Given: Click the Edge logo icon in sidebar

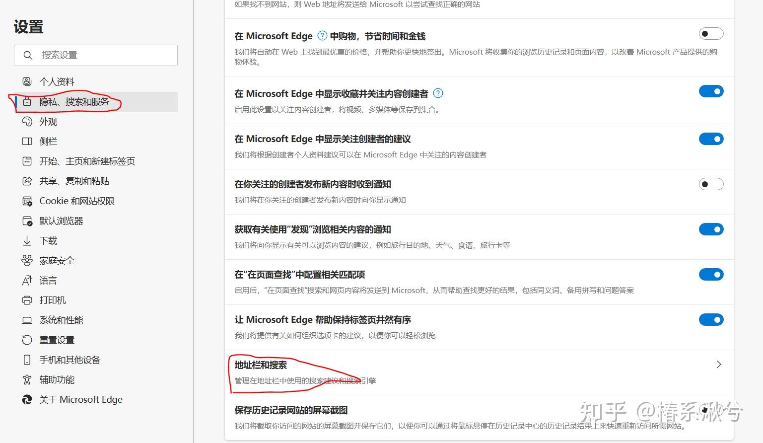Looking at the screenshot, I should pos(27,399).
